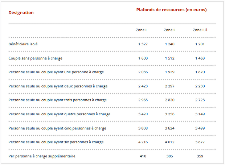Select the quatre personnes à charge row

click(x=112, y=114)
